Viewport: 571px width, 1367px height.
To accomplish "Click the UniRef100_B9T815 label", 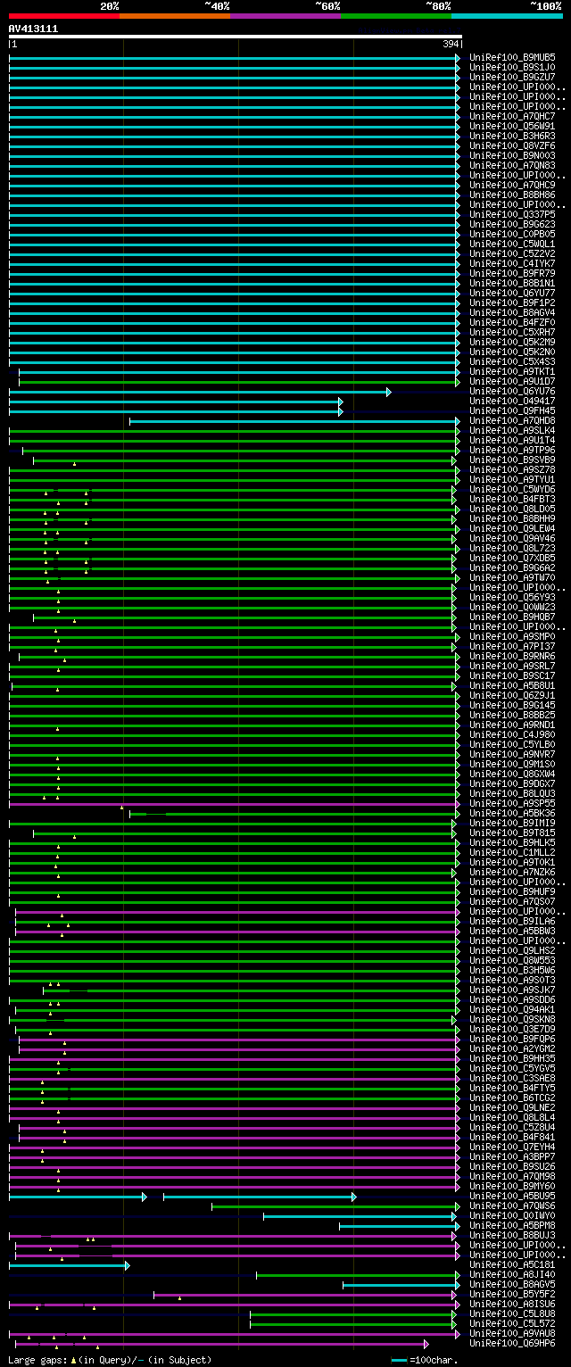I will click(512, 833).
